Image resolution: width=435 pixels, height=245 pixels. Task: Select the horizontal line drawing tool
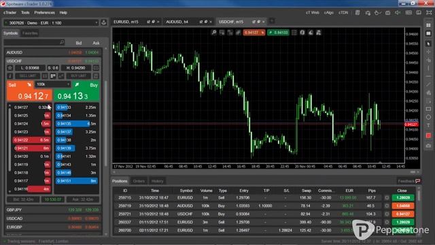pos(428,76)
